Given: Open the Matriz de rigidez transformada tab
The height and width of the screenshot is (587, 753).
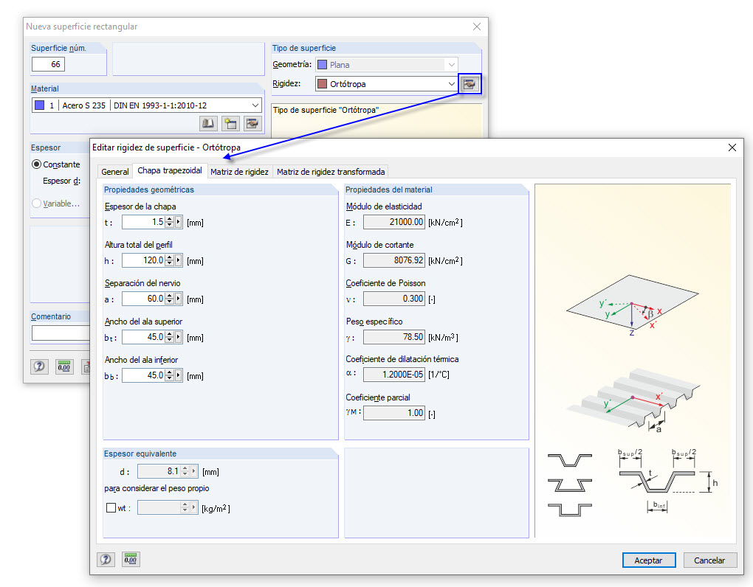Looking at the screenshot, I should pyautogui.click(x=331, y=172).
